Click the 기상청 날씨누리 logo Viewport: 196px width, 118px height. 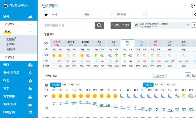[x=16, y=5]
